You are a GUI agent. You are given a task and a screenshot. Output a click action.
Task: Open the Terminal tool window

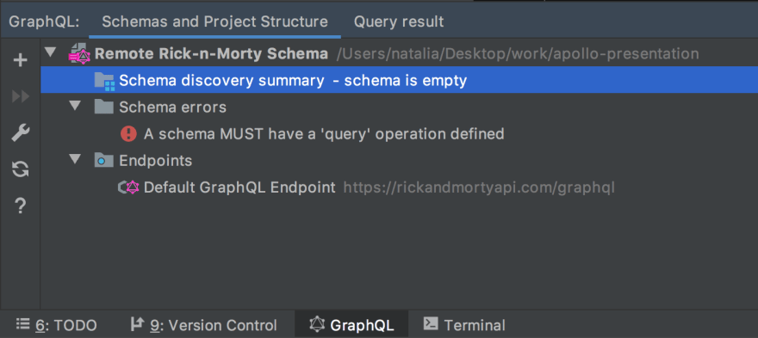pos(464,325)
